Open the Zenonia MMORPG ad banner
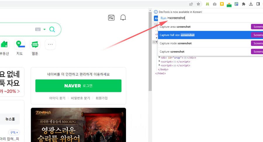Viewport: 263px width, 142px height. 78,125
